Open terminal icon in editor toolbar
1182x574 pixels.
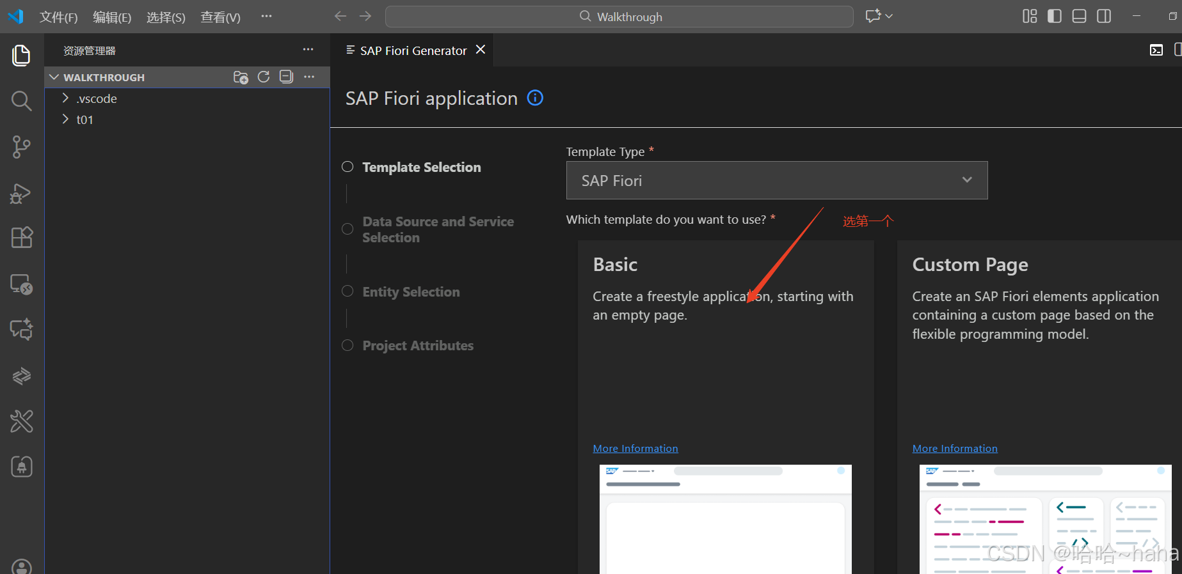point(1156,50)
